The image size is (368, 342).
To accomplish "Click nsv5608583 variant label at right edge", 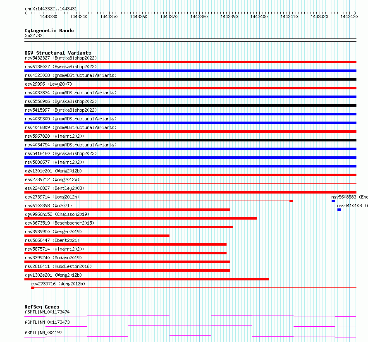I will tap(349, 197).
